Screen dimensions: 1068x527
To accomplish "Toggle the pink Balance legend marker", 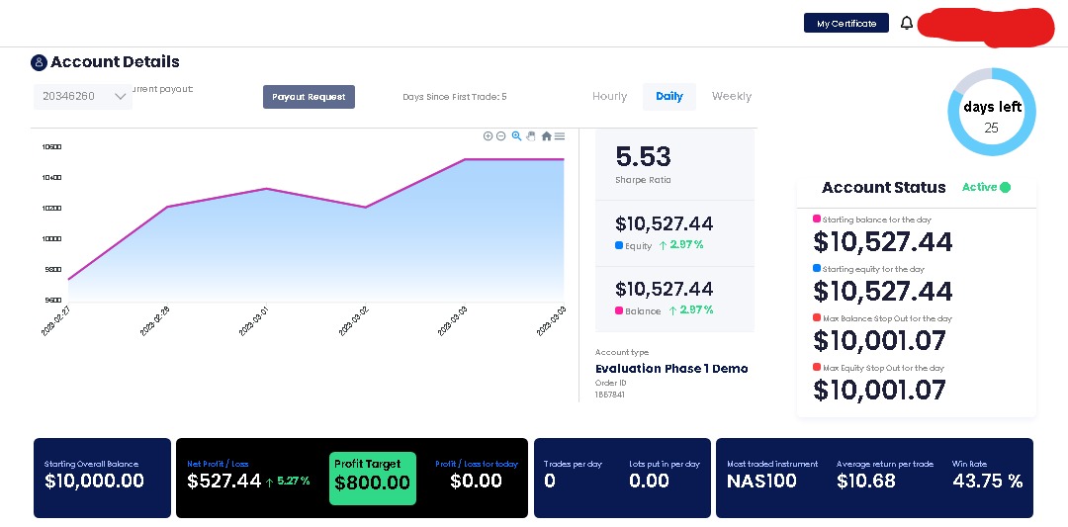I will pyautogui.click(x=619, y=310).
